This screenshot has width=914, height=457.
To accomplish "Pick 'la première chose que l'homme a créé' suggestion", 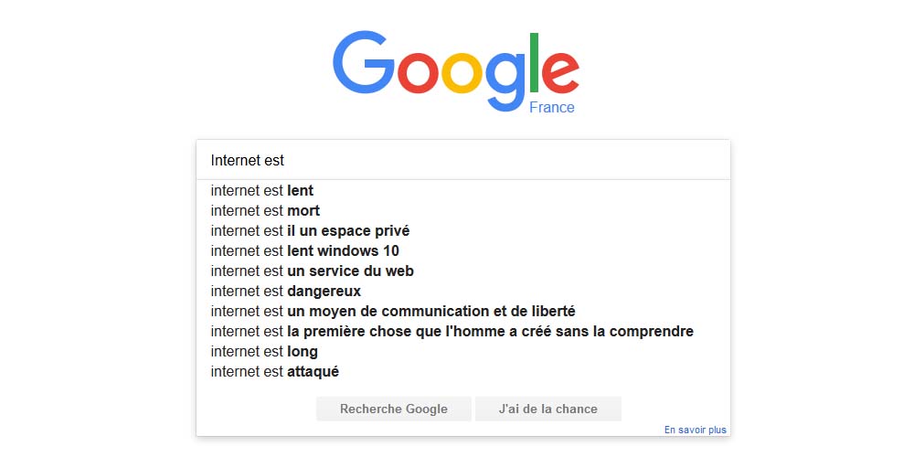I will [462, 331].
